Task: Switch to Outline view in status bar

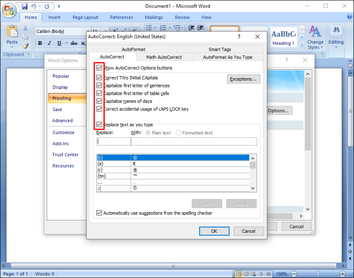Action: pos(261,274)
